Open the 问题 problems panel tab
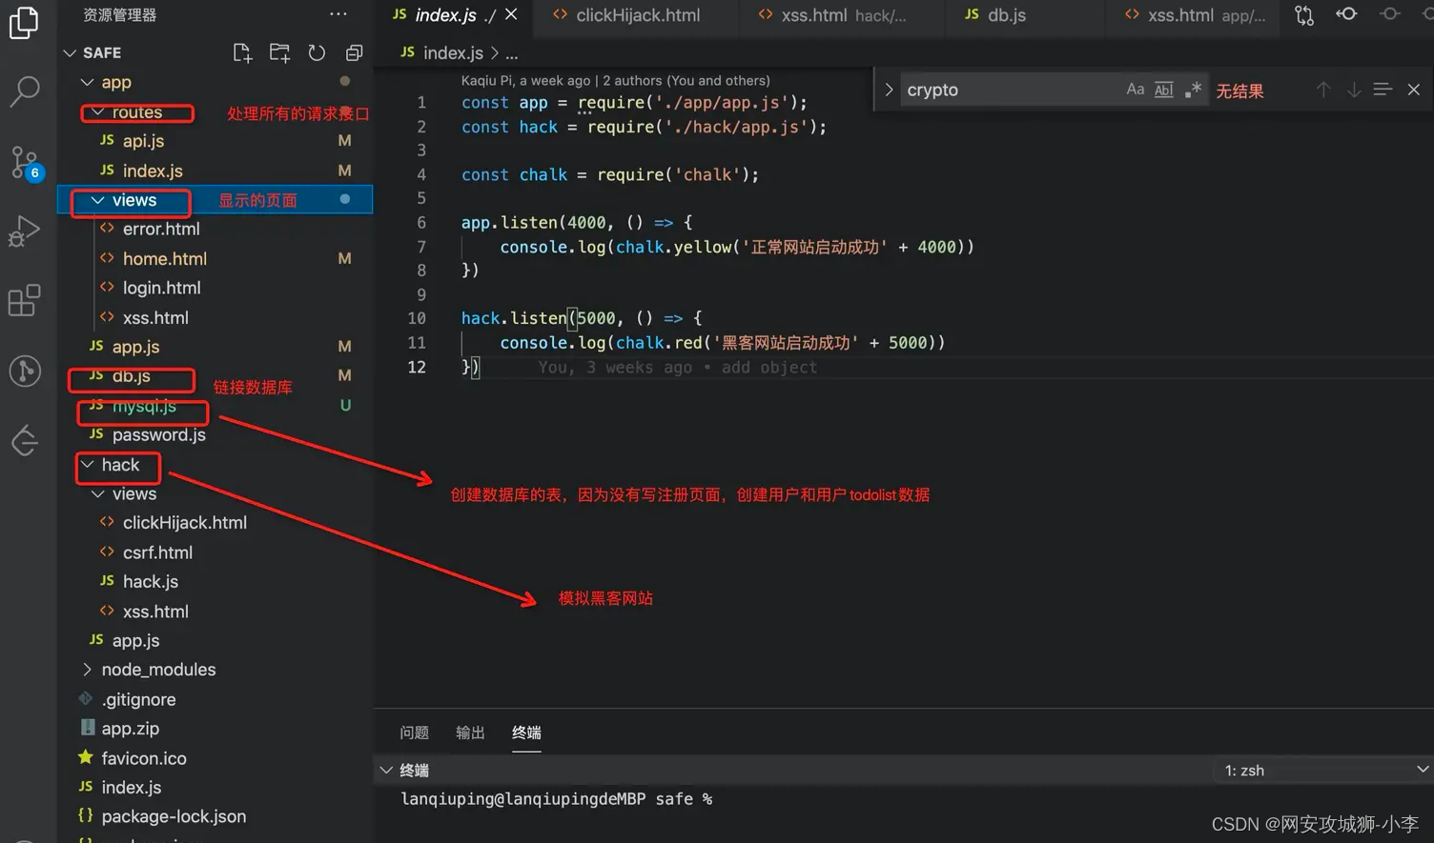The image size is (1434, 843). coord(414,733)
